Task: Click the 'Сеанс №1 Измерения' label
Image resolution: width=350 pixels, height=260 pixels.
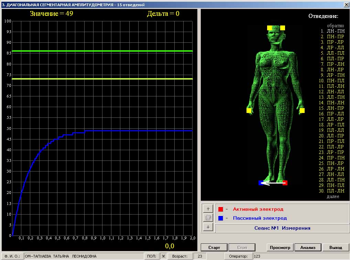Action: coord(282,228)
